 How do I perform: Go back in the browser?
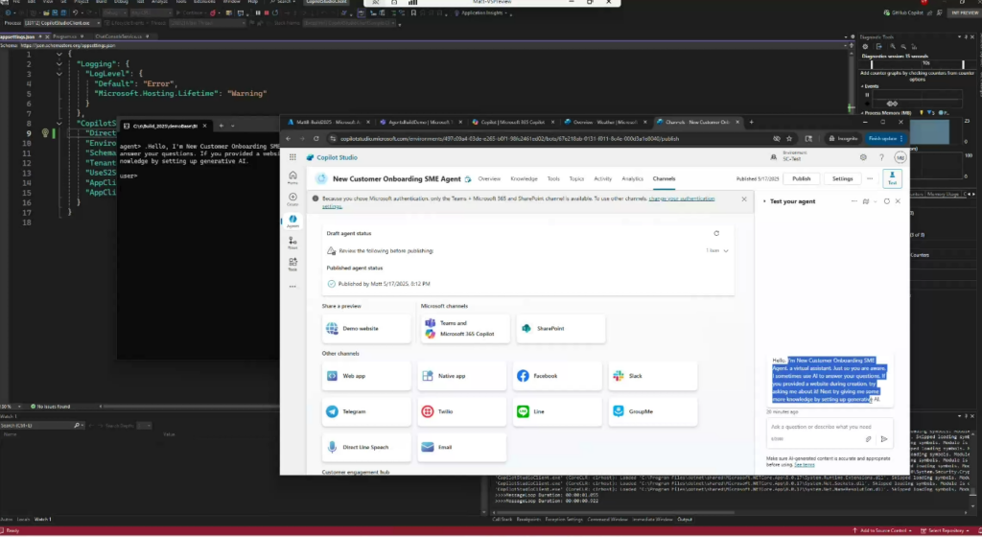[288, 138]
